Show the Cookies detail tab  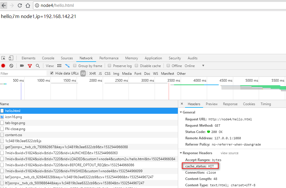click(x=249, y=104)
